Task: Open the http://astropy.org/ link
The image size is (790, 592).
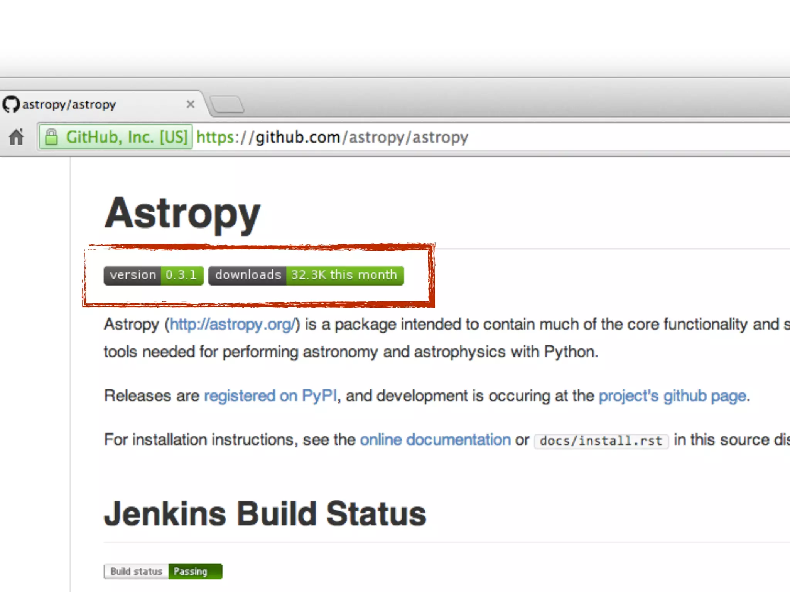Action: pos(232,325)
